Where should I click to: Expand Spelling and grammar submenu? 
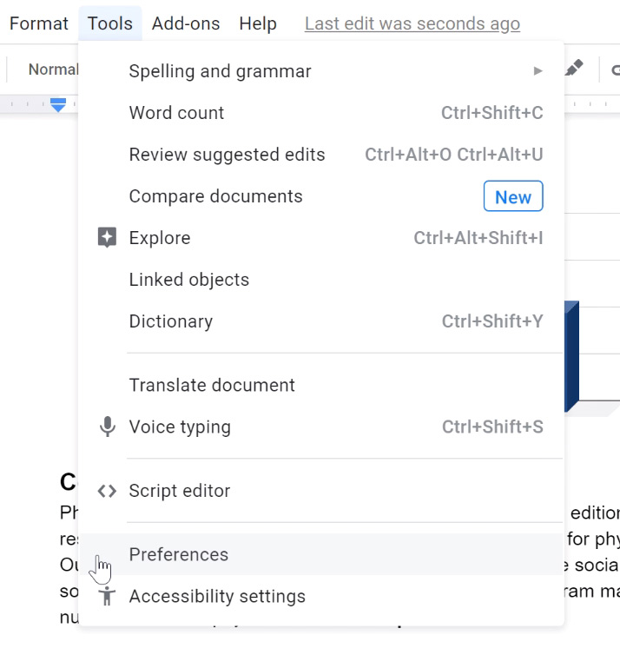coord(321,71)
